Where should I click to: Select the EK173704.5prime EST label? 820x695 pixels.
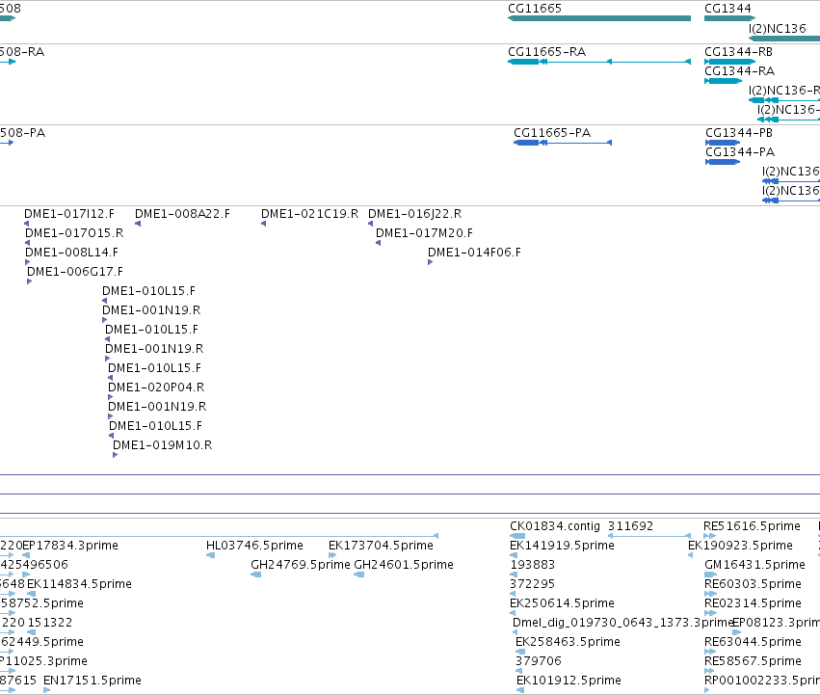coord(381,546)
